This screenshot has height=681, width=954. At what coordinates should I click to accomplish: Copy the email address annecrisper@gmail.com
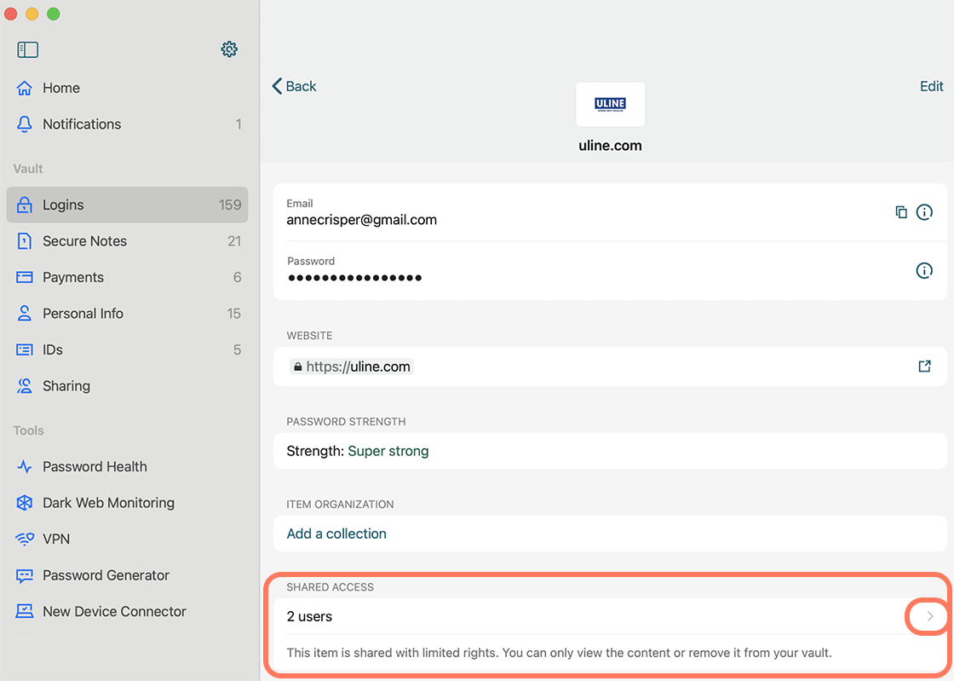tap(900, 211)
